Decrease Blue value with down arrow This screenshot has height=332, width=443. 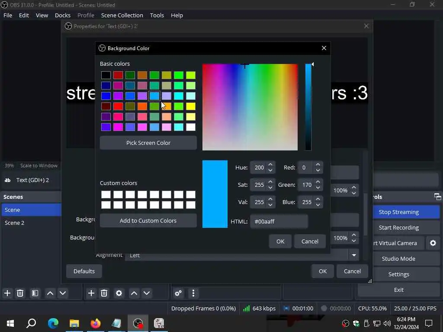(x=318, y=205)
